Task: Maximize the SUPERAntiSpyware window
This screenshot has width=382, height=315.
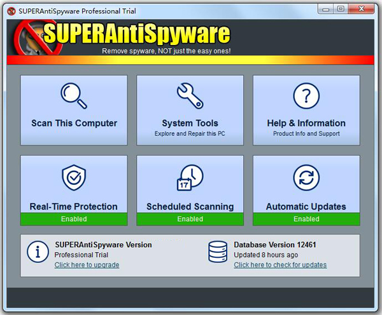Action: (x=341, y=9)
